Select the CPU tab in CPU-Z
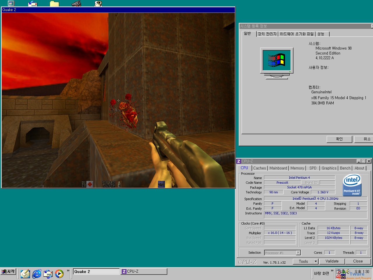The image size is (373, 280). [x=244, y=168]
